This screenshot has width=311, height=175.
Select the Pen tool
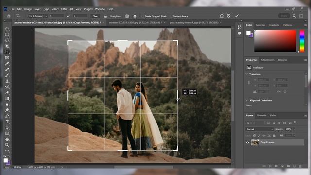click(x=7, y=116)
